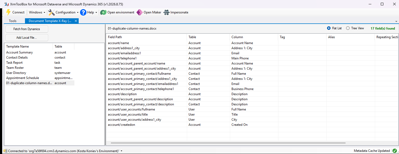This screenshot has height=154, width=399.
Task: Click the Open environment icon
Action: [103, 12]
